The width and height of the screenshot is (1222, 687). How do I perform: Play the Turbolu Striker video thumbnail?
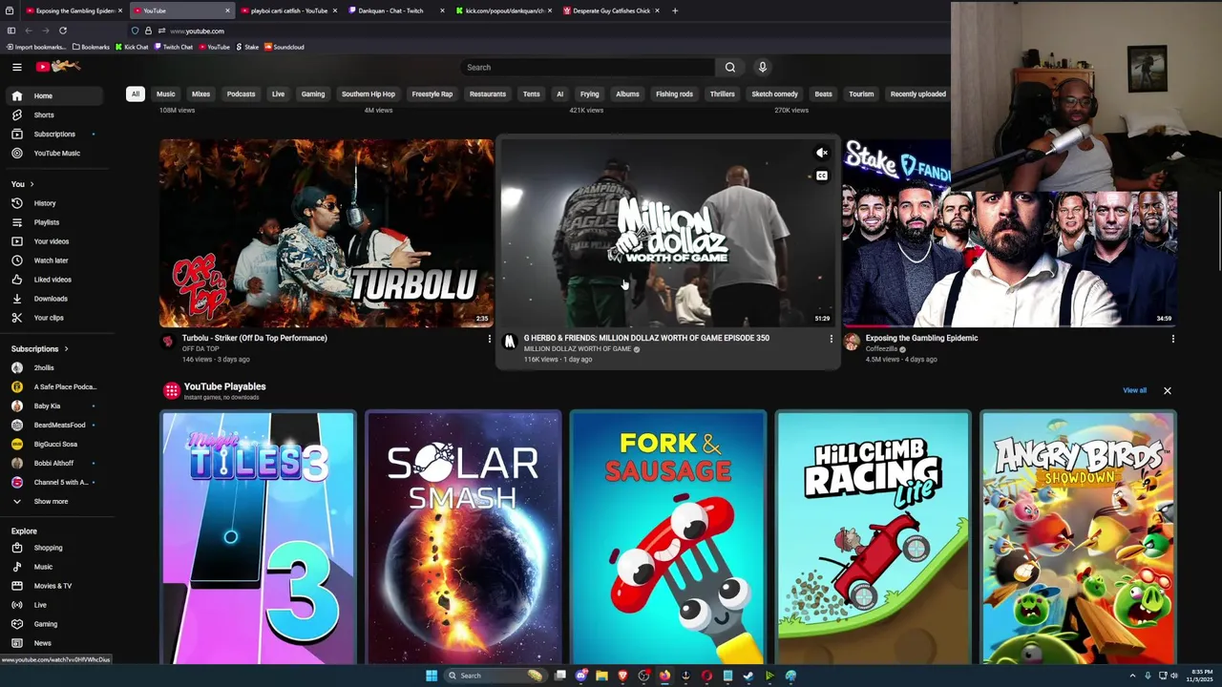pos(327,233)
